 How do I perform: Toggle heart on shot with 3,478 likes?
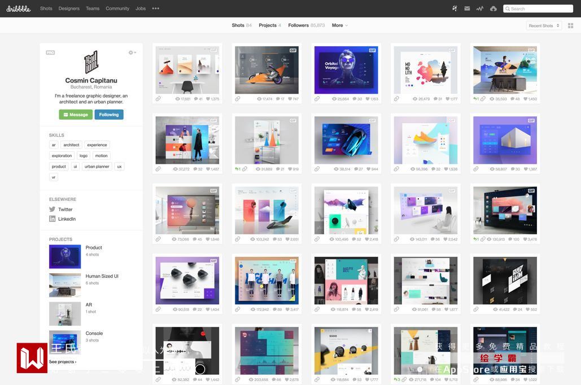click(525, 239)
